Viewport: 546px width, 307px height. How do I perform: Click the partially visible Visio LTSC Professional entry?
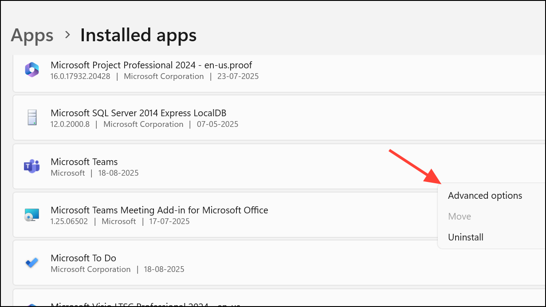pyautogui.click(x=145, y=304)
